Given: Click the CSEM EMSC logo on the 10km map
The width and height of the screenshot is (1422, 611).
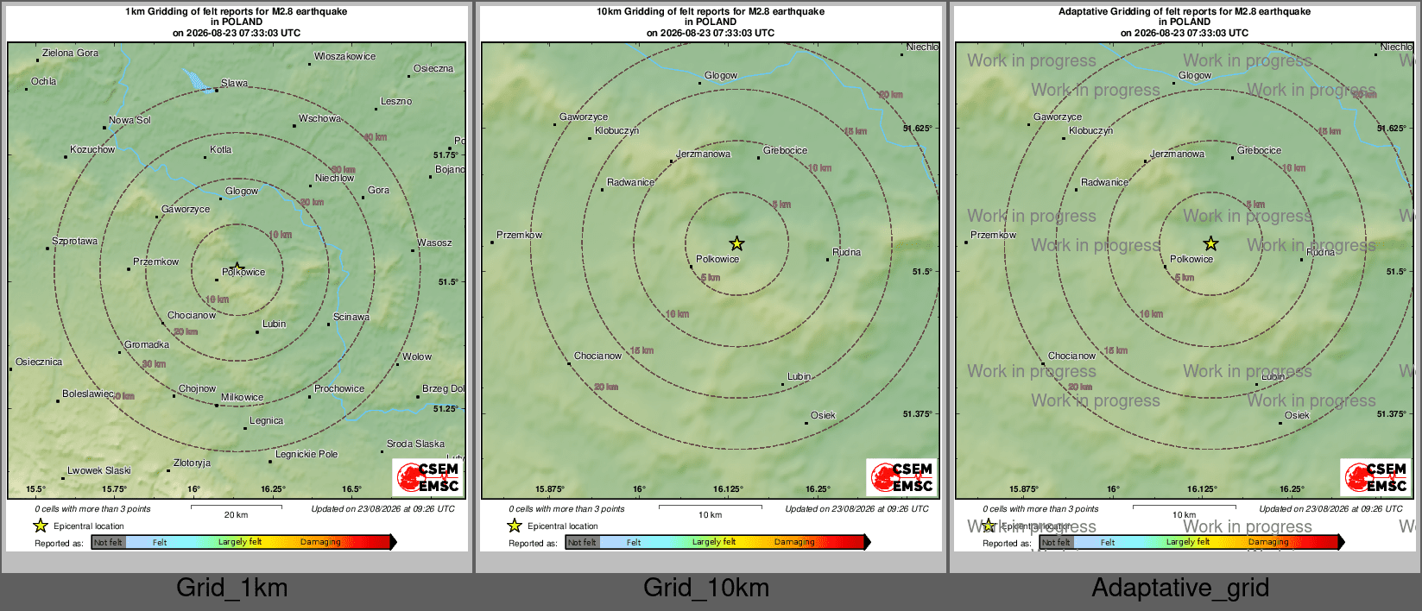Looking at the screenshot, I should 902,476.
